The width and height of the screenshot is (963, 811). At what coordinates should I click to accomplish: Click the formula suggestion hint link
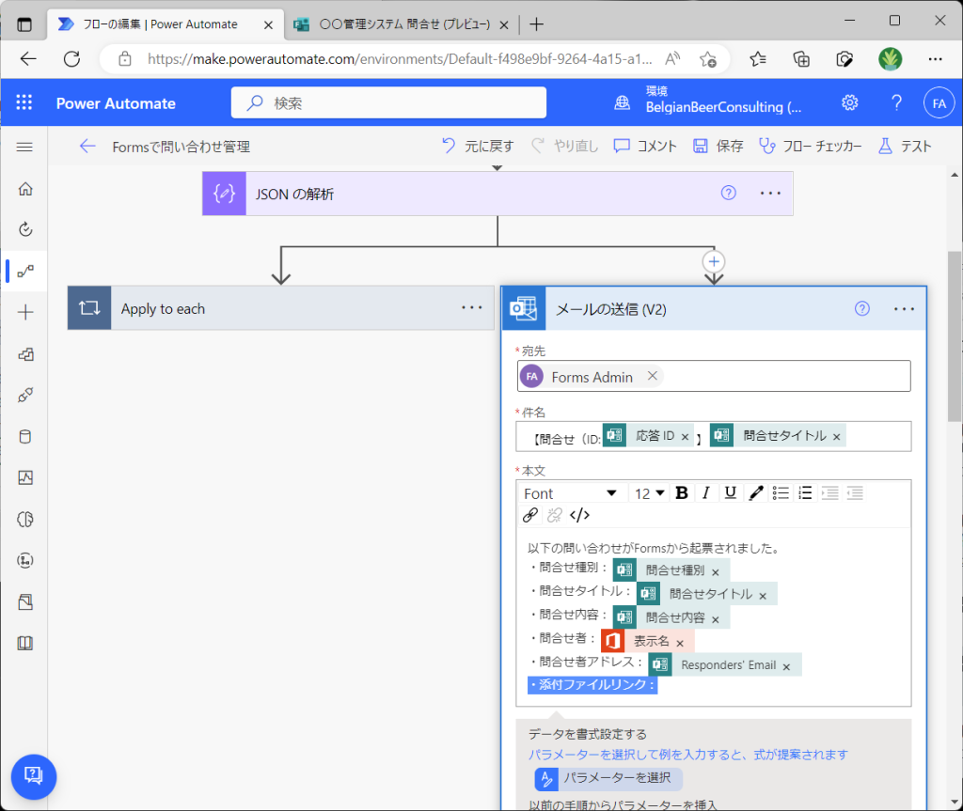tap(687, 755)
